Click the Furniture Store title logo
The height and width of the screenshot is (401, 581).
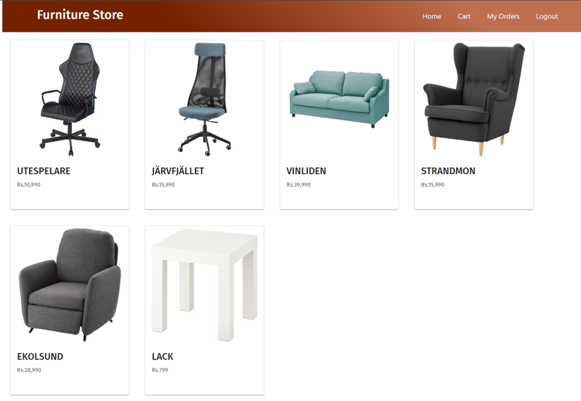point(80,14)
